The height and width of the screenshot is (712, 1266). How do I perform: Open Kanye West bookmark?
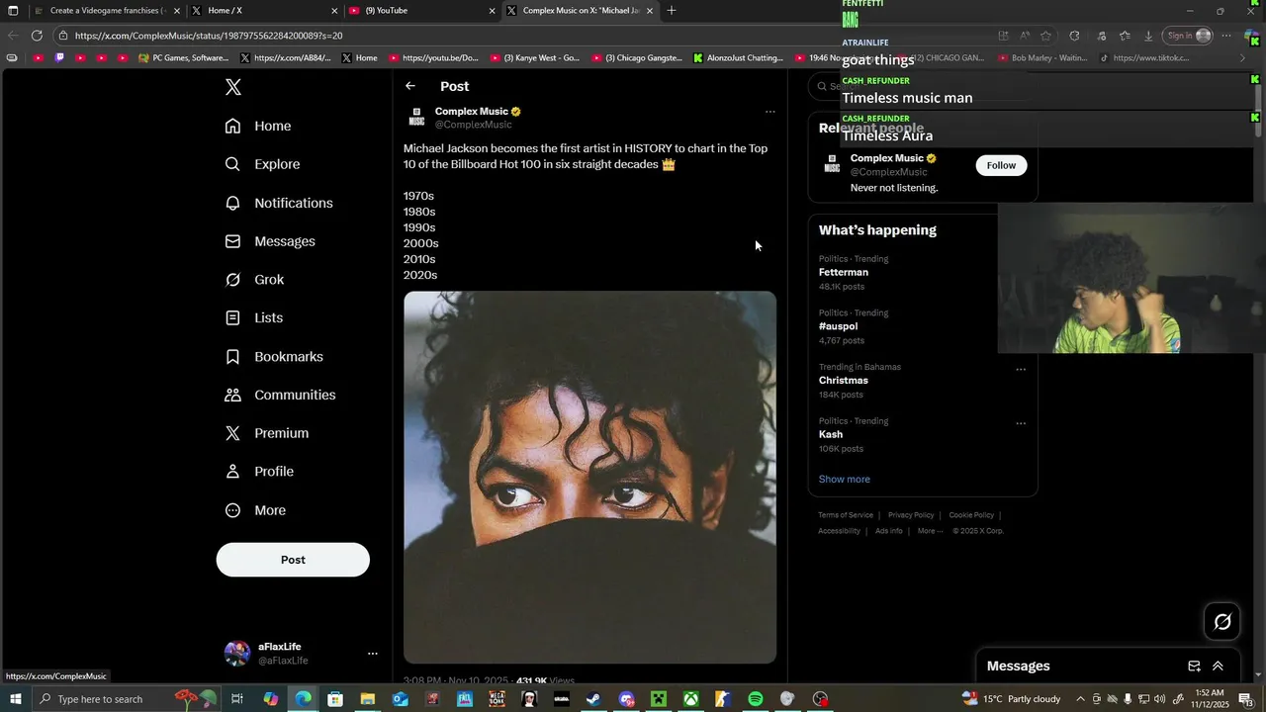(534, 58)
